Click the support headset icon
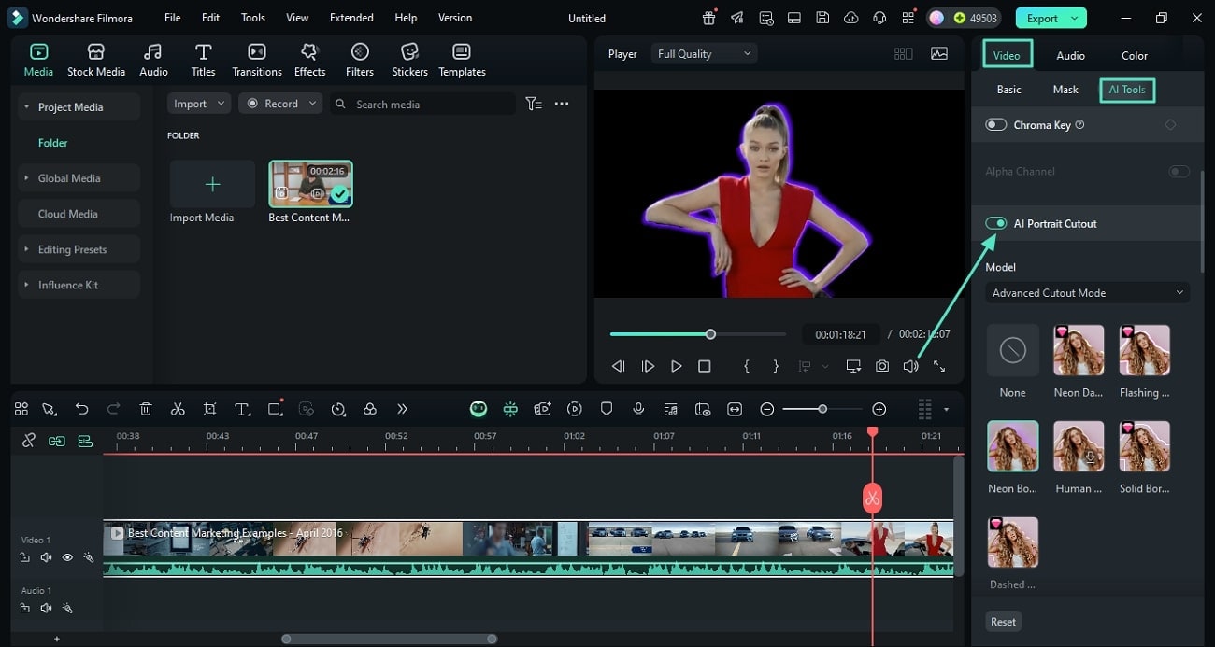 pyautogui.click(x=879, y=18)
